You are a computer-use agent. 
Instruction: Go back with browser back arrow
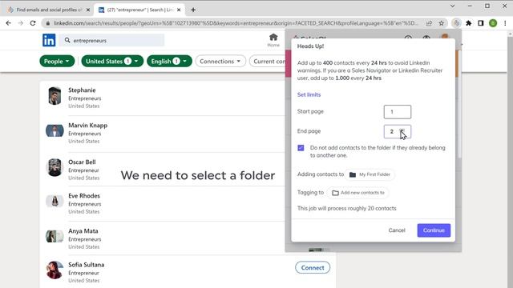click(9, 23)
